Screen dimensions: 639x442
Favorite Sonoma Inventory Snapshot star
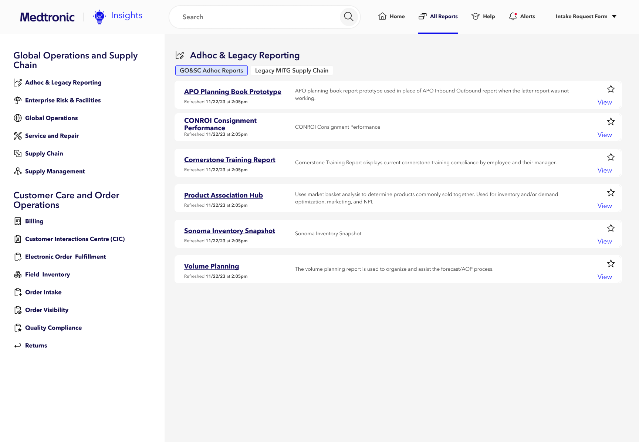(611, 228)
